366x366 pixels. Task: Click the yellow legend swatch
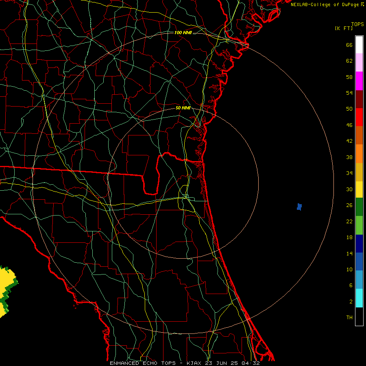tap(359, 189)
